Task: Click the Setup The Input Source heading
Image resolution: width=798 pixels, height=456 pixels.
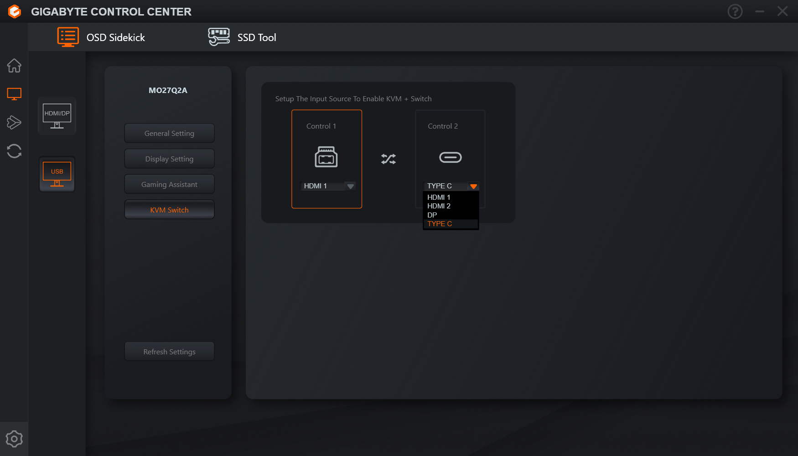Action: coord(353,99)
